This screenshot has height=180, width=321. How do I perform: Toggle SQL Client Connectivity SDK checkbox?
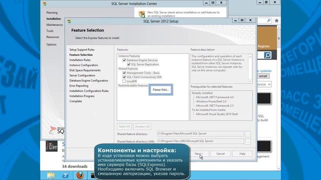pos(124,77)
